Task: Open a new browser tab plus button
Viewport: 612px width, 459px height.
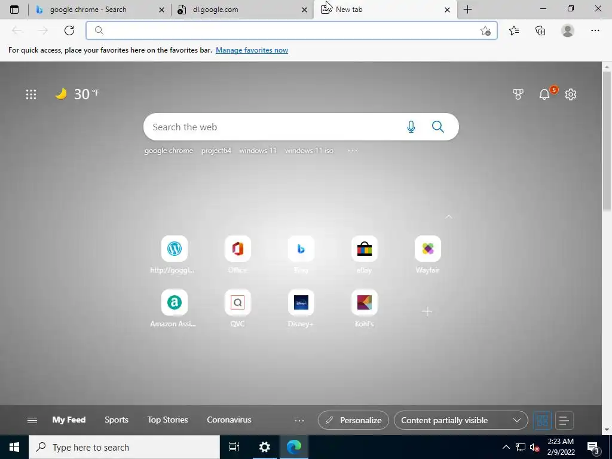Action: [467, 10]
